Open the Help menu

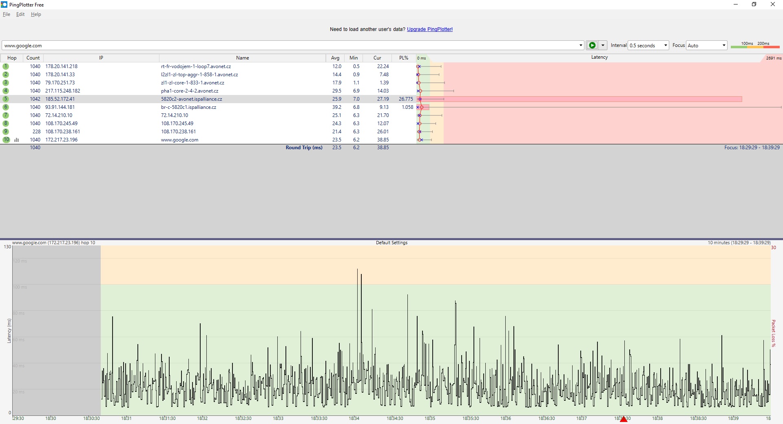click(x=36, y=14)
